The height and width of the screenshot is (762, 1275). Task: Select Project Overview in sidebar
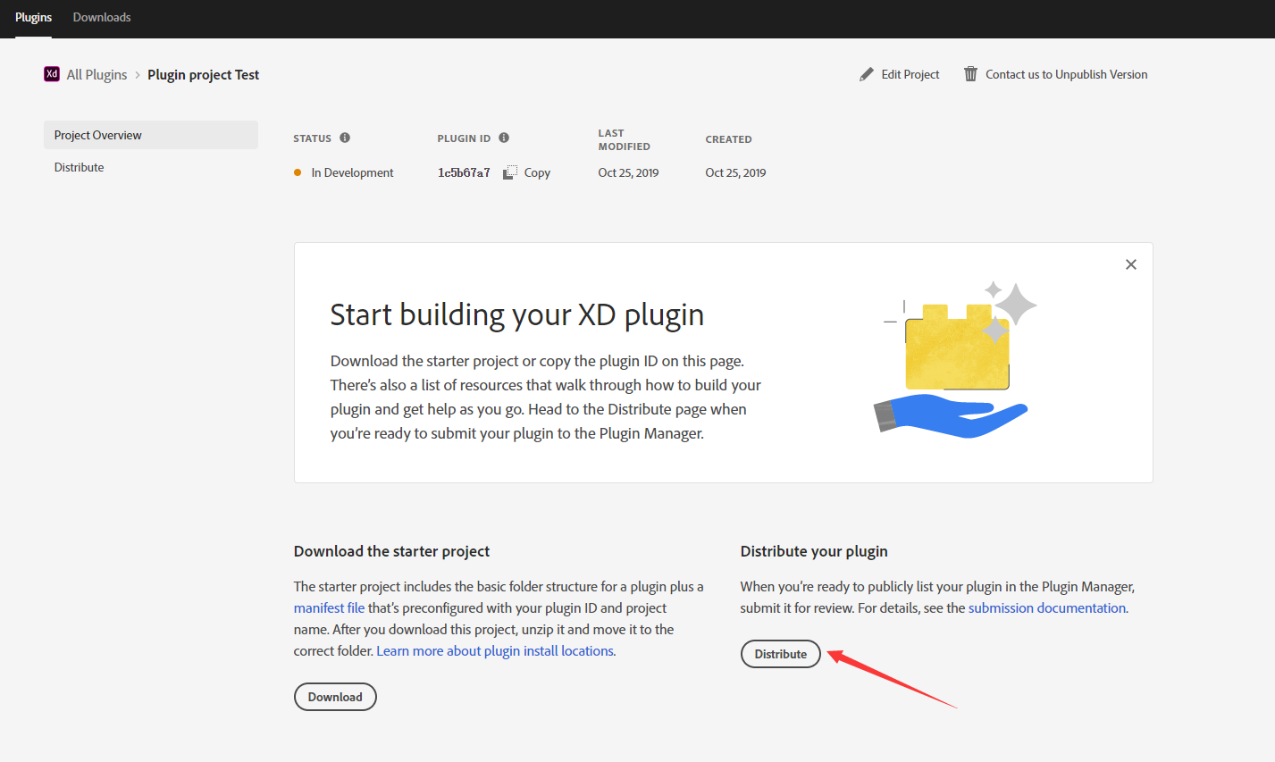pyautogui.click(x=151, y=135)
